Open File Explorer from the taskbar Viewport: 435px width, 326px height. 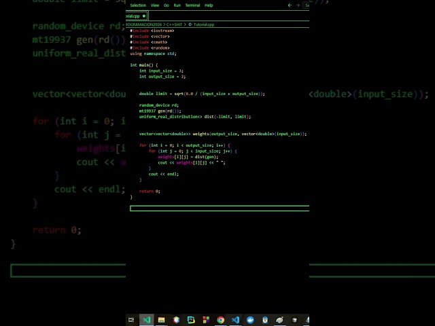pos(162,320)
